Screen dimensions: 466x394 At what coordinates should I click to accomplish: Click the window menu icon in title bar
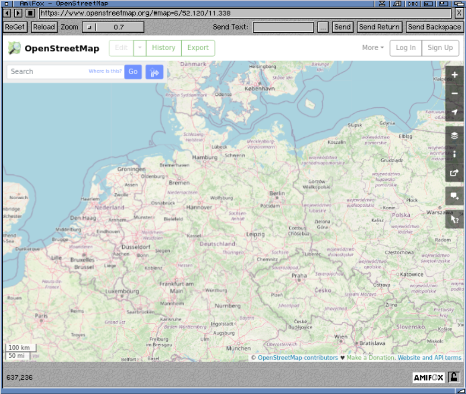coord(6,4)
